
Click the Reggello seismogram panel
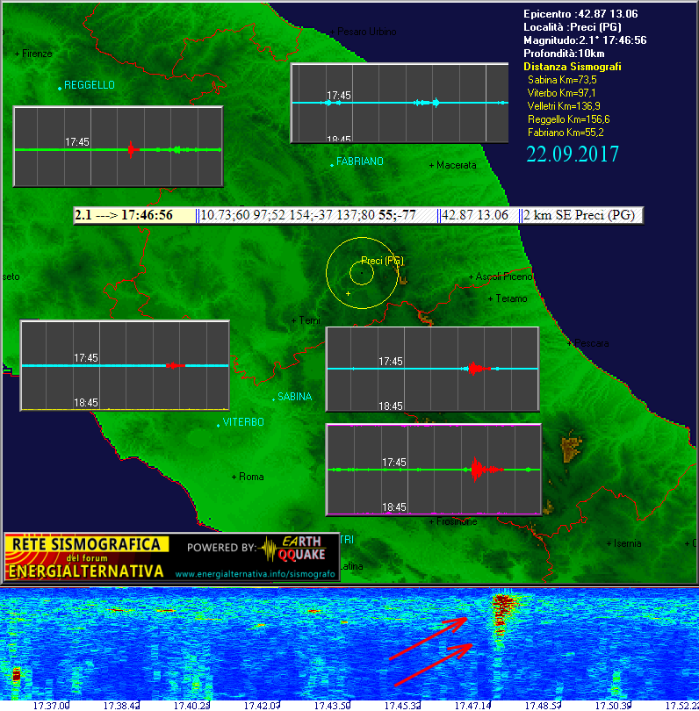click(x=119, y=147)
